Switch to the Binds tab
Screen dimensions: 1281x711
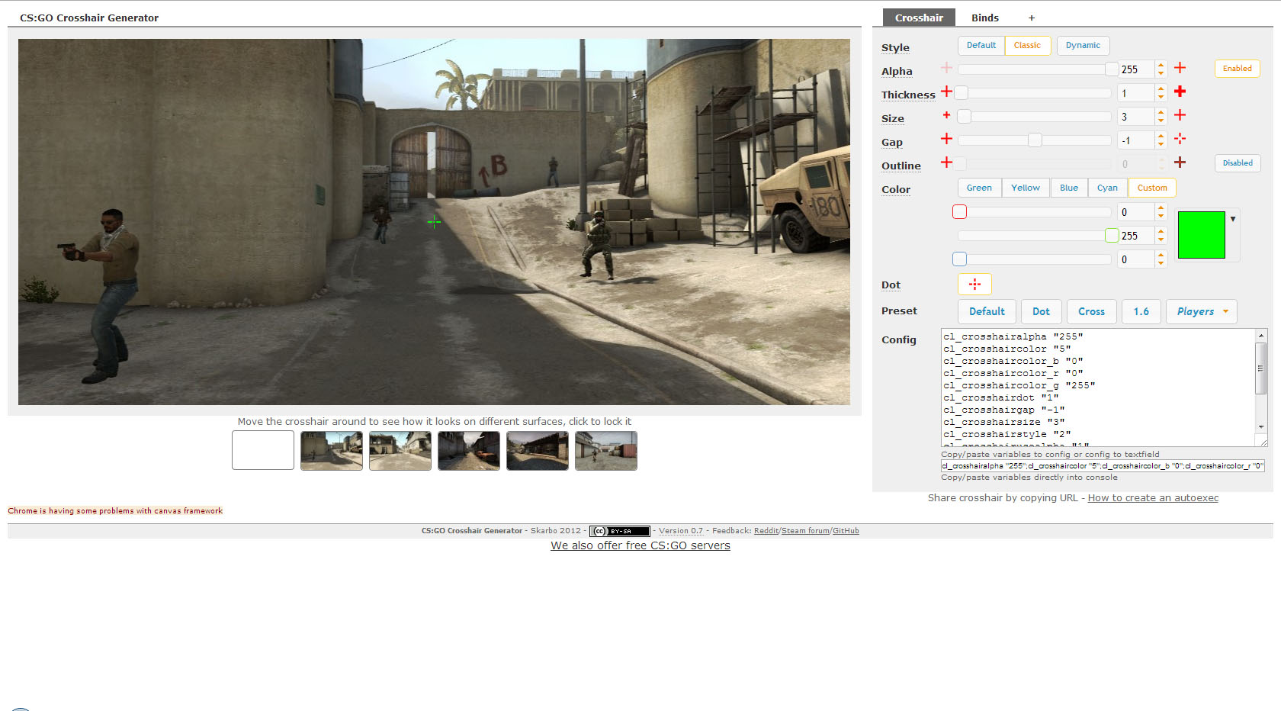[984, 18]
